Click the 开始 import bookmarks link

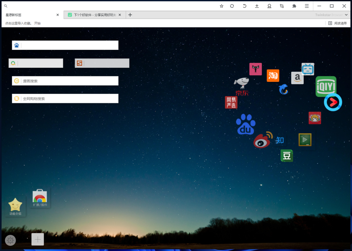(37, 23)
